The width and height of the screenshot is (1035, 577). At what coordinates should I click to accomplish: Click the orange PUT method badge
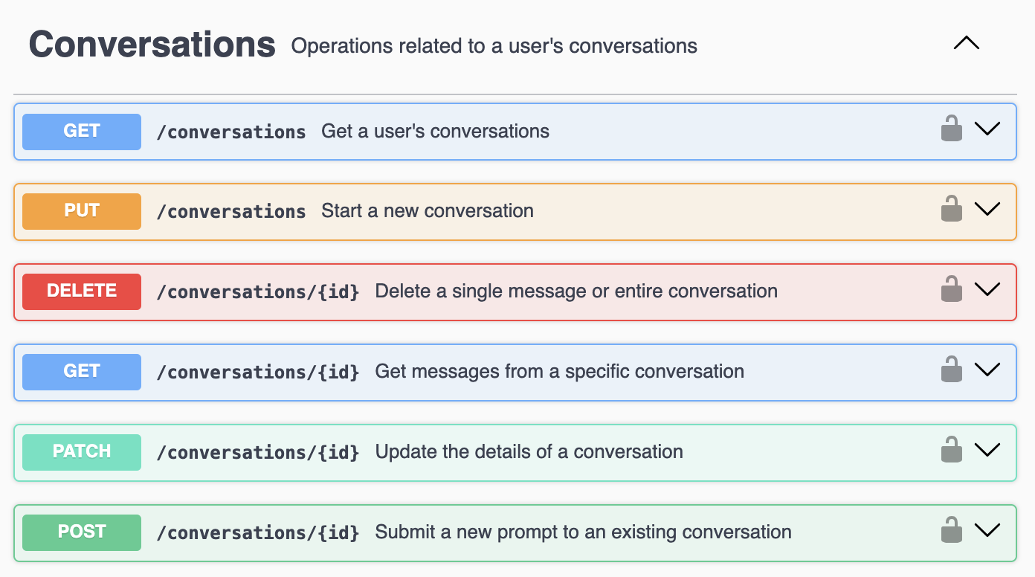coord(82,211)
